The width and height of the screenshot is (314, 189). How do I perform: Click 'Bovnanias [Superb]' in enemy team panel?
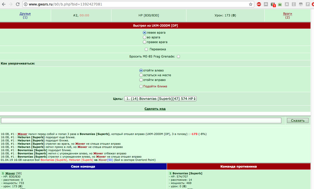point(187,173)
